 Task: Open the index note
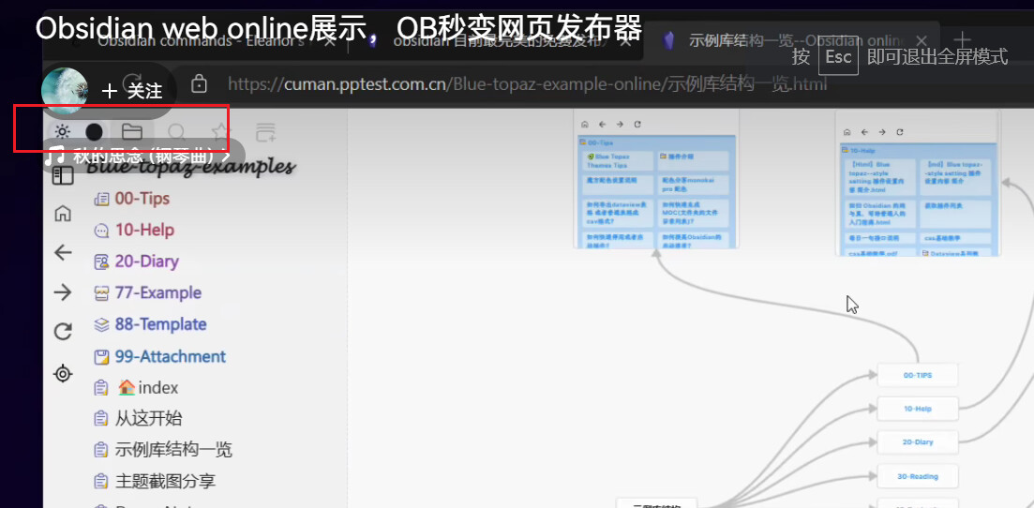[148, 388]
